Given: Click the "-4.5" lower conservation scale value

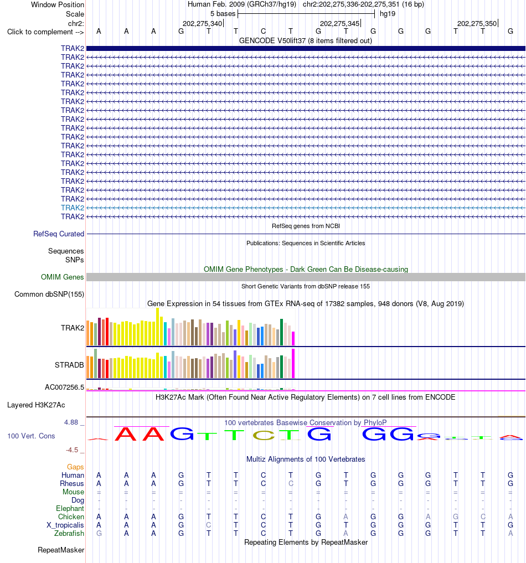Looking at the screenshot, I should click(72, 450).
